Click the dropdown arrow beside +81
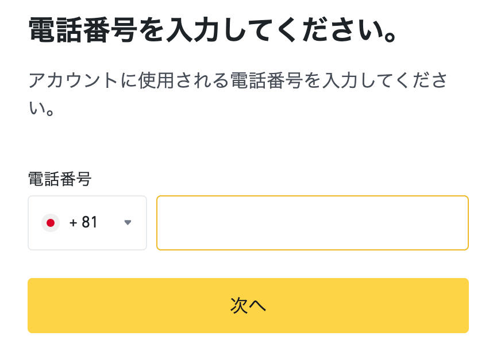Image resolution: width=493 pixels, height=355 pixels. pos(128,223)
